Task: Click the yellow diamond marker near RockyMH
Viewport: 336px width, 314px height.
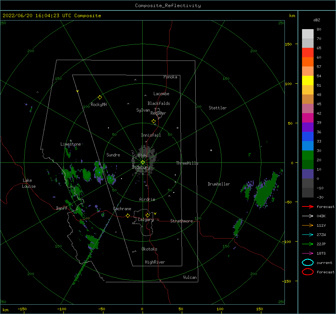Action: click(100, 97)
